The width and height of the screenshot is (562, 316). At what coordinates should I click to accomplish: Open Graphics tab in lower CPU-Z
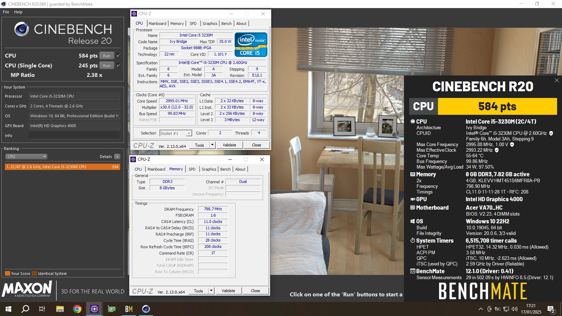209,169
